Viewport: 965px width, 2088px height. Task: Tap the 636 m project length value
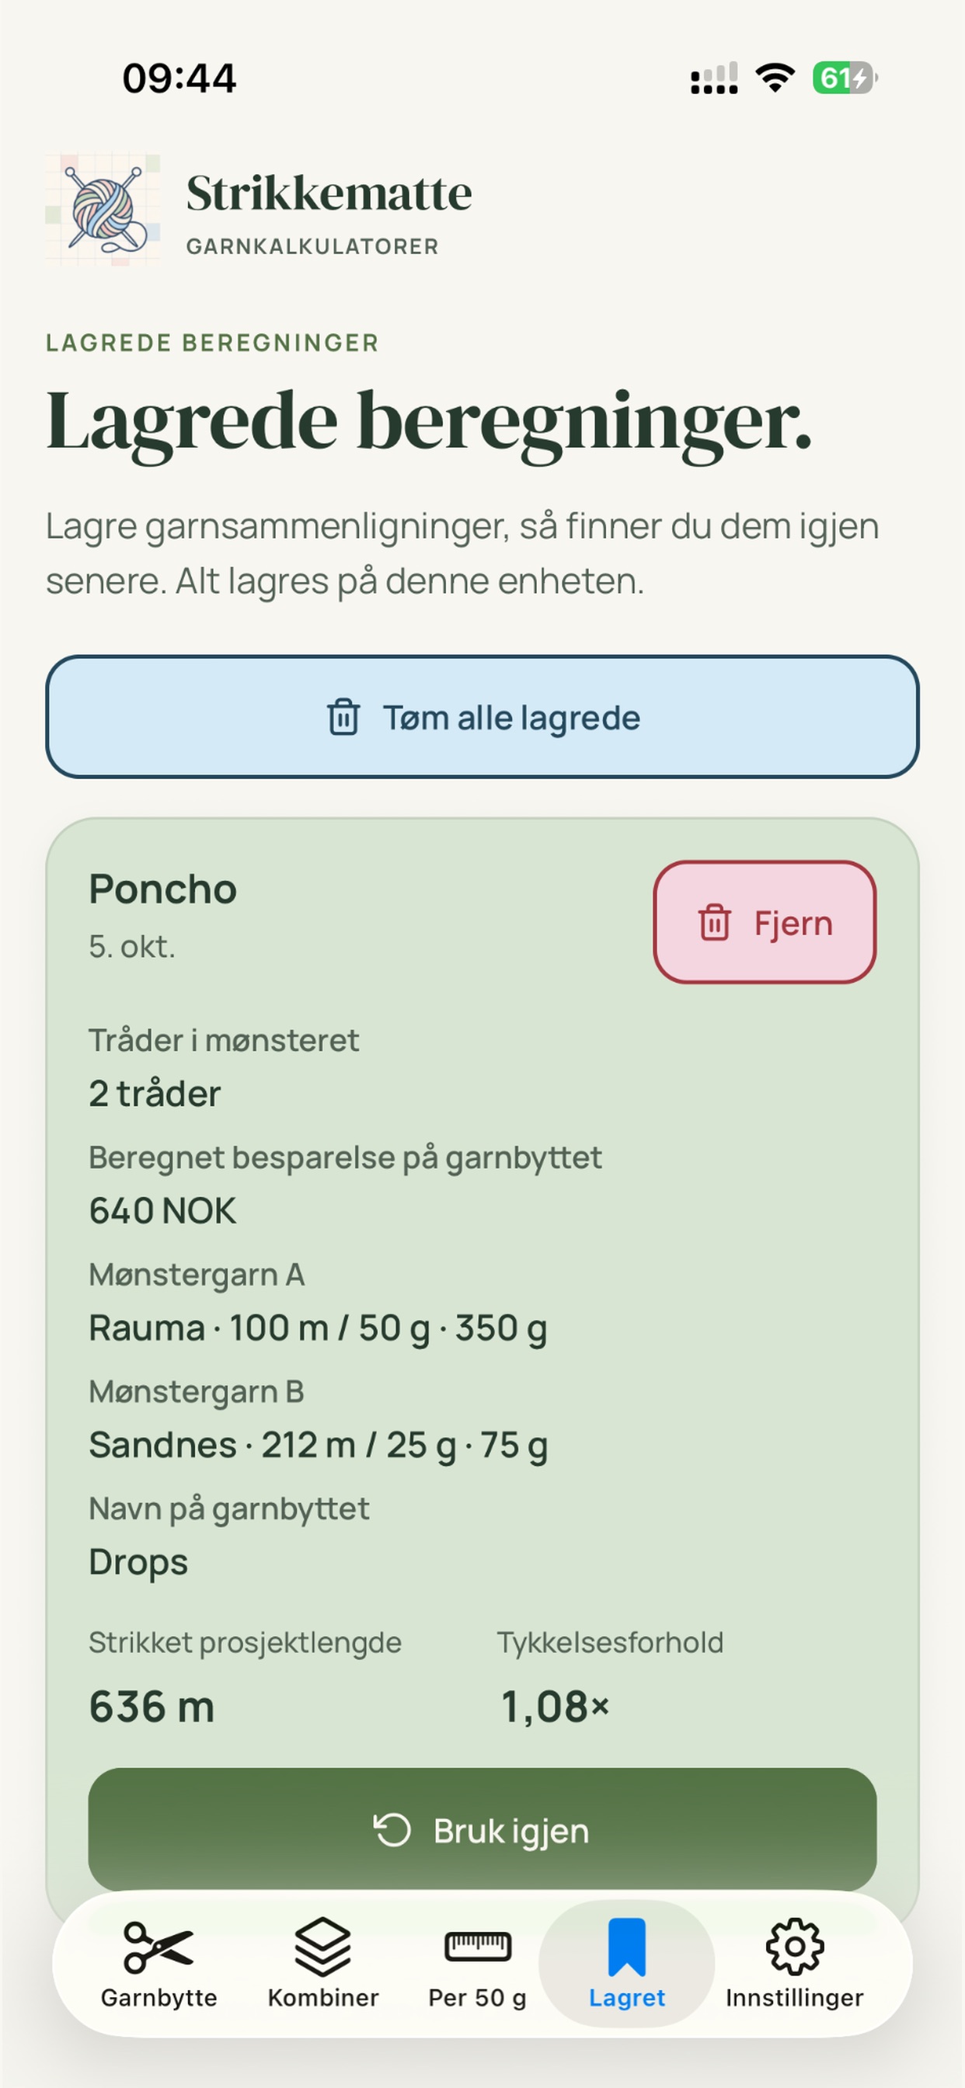(x=152, y=1707)
